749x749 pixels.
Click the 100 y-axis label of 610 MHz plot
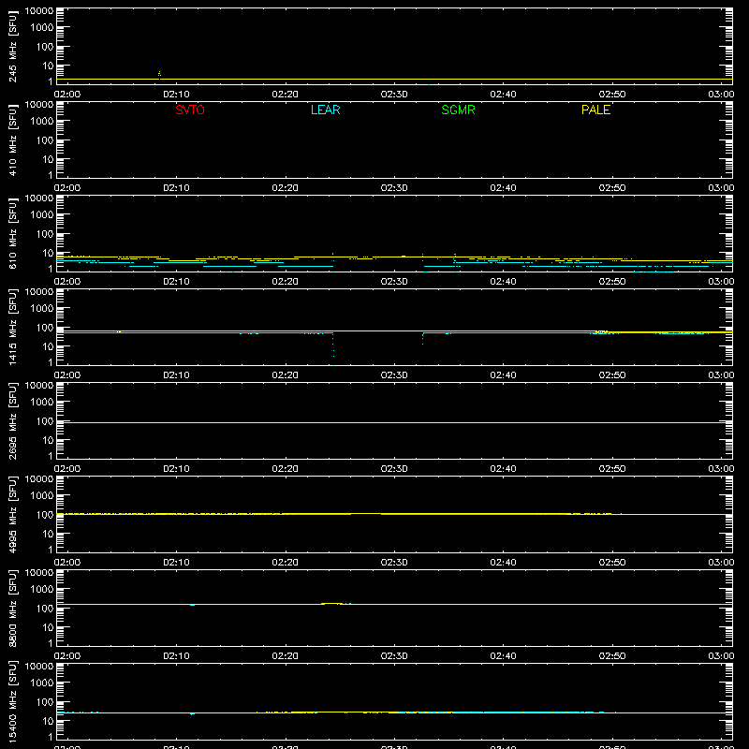pyautogui.click(x=45, y=233)
